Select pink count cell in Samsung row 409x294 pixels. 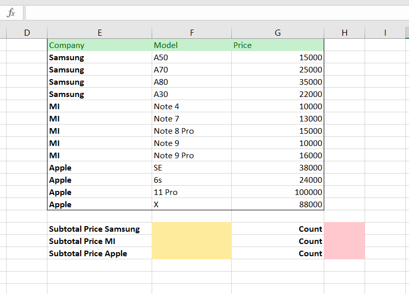tap(345, 228)
